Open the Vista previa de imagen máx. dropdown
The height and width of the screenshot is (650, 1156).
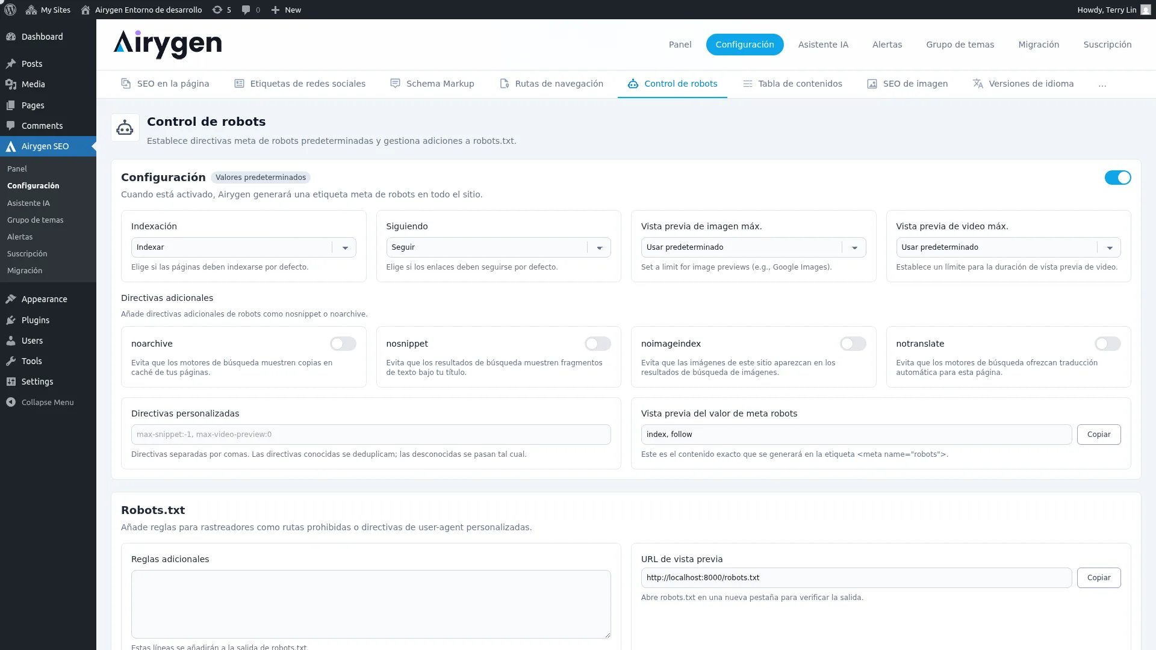coord(753,247)
